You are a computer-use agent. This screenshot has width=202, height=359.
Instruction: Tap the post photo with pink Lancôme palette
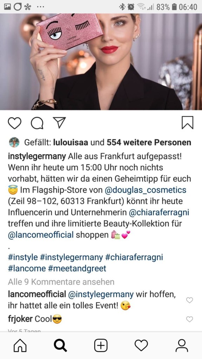pos(101,62)
